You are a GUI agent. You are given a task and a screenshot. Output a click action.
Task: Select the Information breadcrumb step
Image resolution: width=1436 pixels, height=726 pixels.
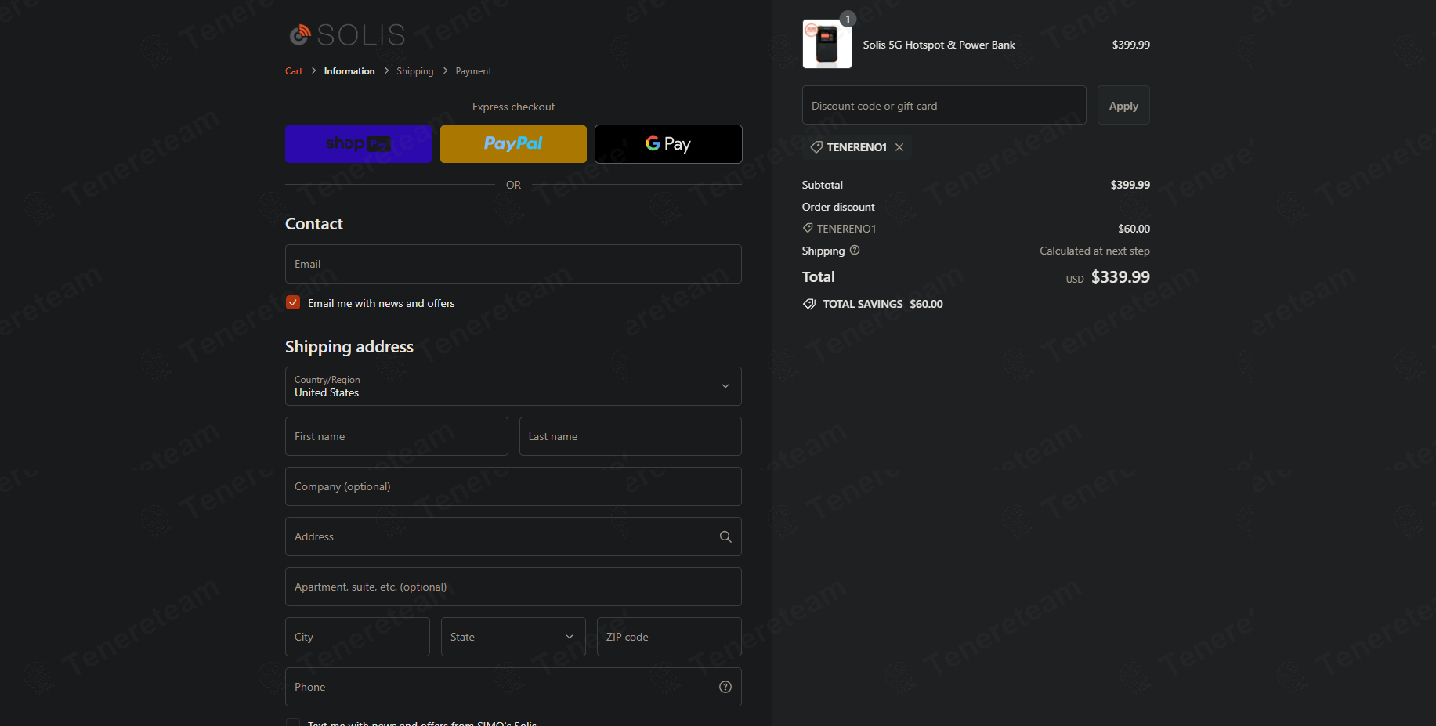[349, 71]
